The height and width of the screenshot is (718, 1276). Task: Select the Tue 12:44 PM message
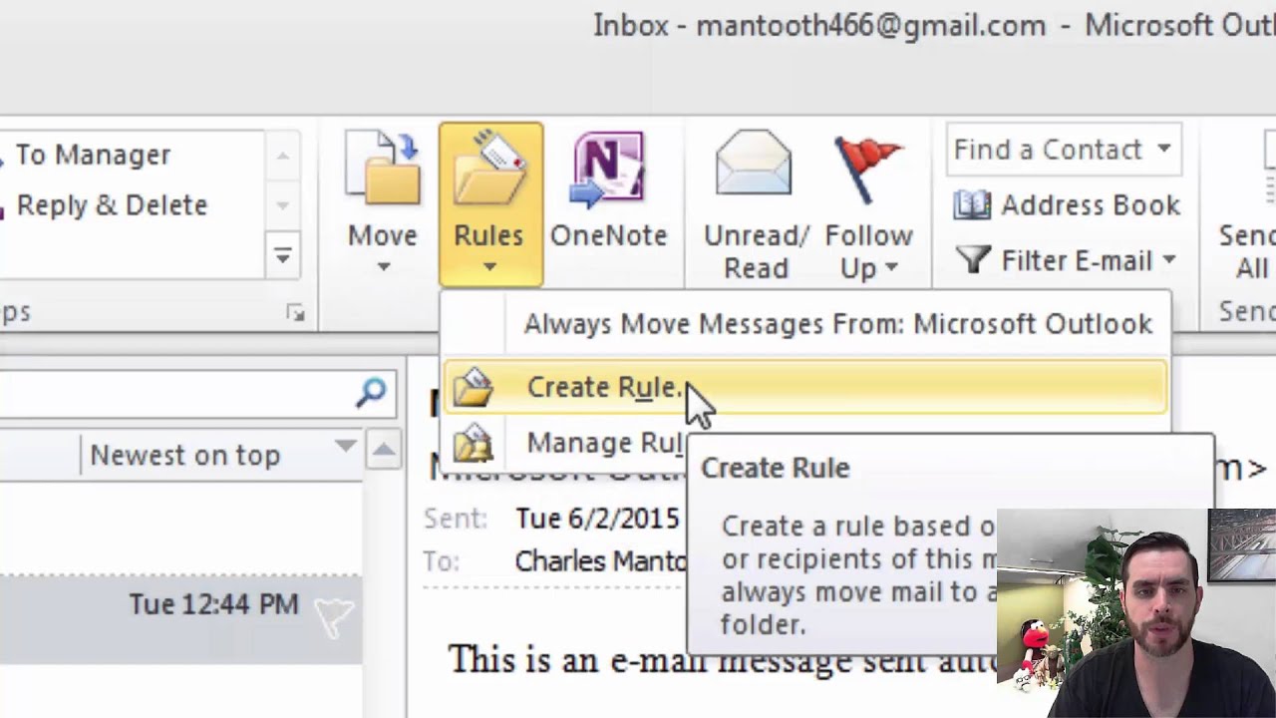tap(180, 618)
